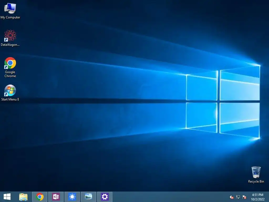Click the muted speaker tray icon
This screenshot has height=202, width=269.
coord(232,197)
